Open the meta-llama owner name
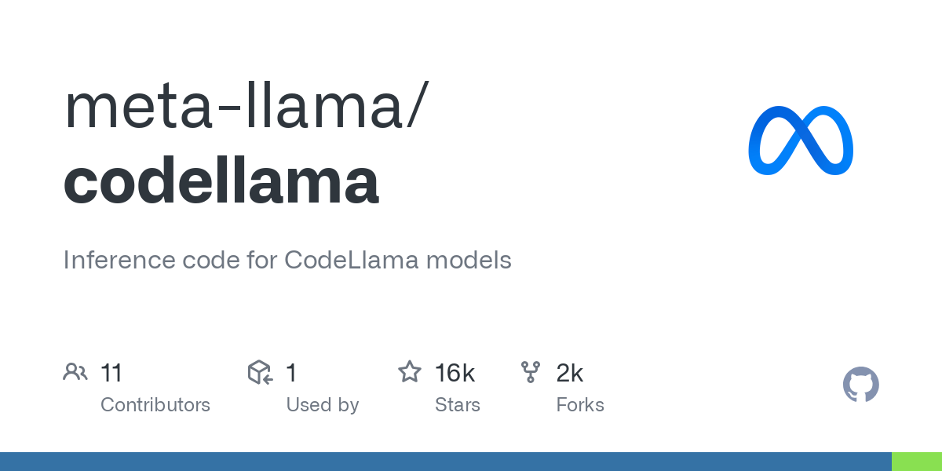The width and height of the screenshot is (942, 471). tap(243, 108)
